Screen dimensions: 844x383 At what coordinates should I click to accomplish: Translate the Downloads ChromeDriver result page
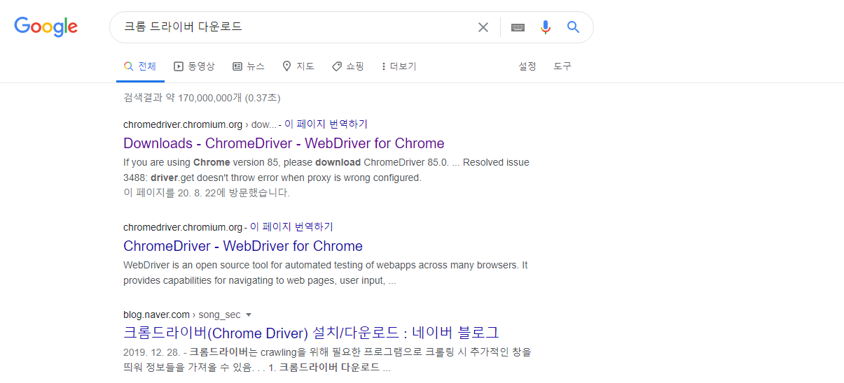(326, 124)
